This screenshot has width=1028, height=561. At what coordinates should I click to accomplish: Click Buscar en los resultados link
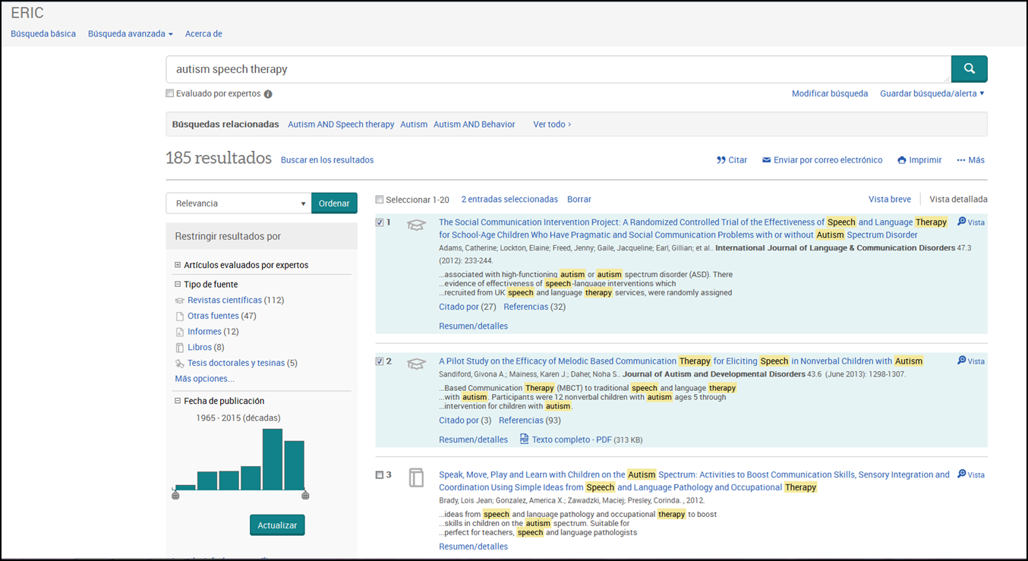tap(327, 160)
